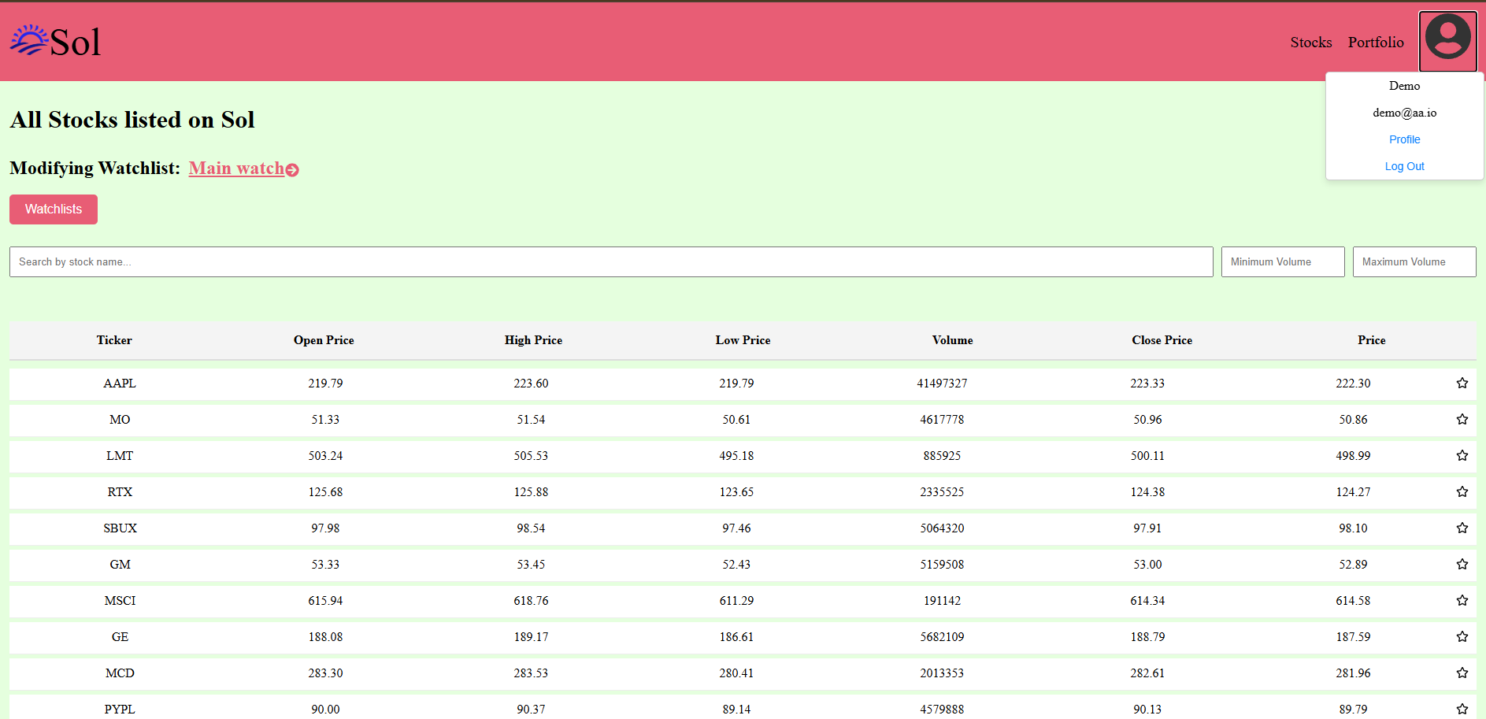Select the AAPL ticker cell

120,384
